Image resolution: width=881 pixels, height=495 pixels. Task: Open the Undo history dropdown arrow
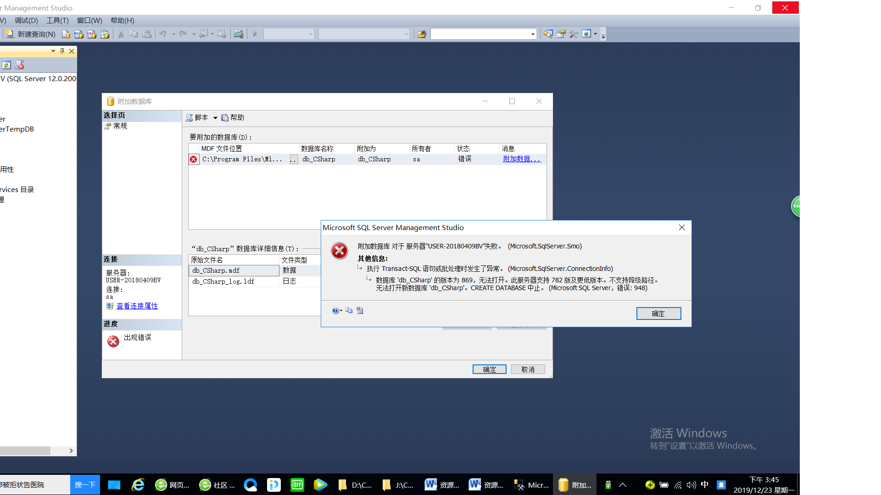[x=173, y=34]
